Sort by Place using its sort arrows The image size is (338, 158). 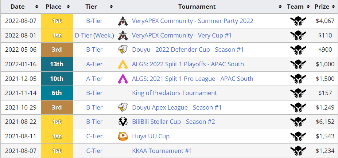(68, 7)
